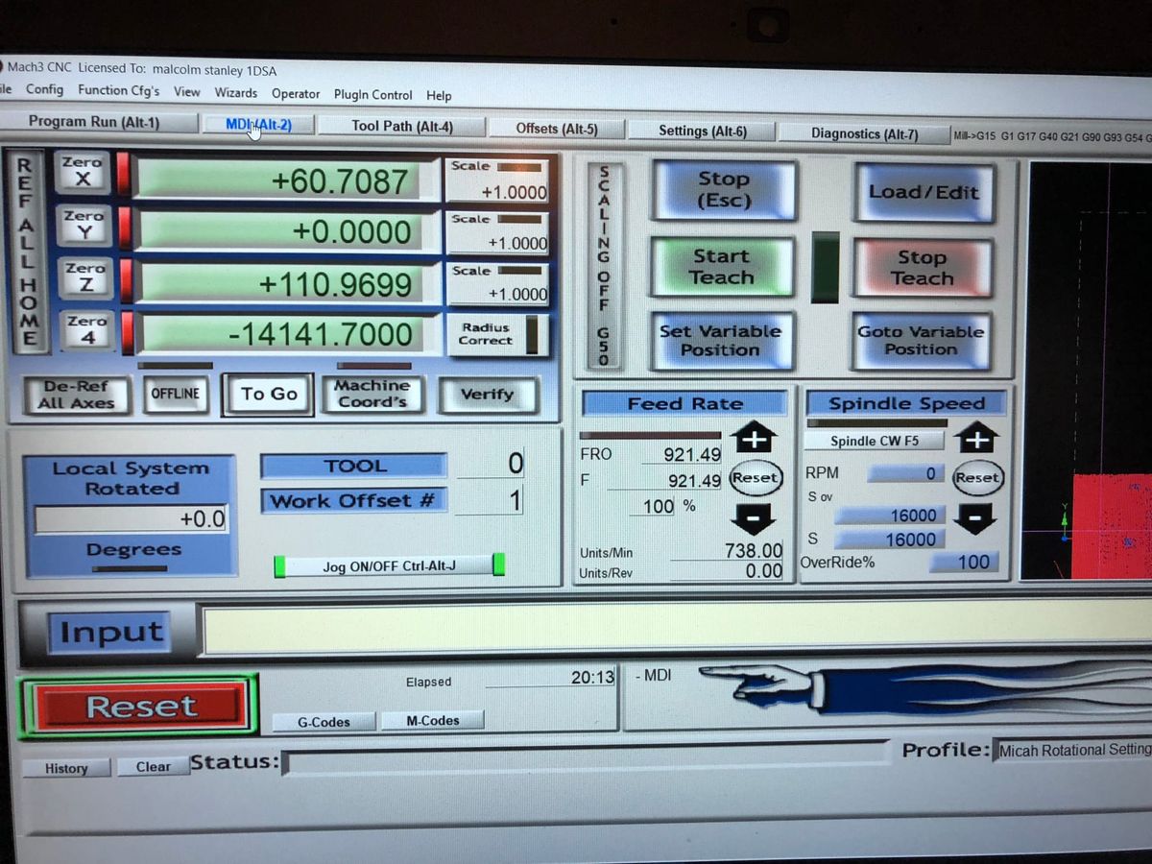Click the Work Offset # field
This screenshot has width=1152, height=864.
tap(490, 500)
